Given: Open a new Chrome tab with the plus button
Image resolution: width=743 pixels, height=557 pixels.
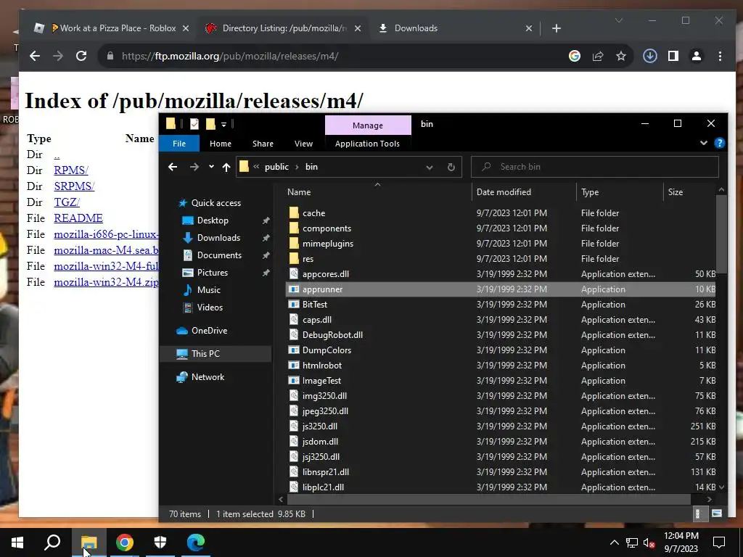Looking at the screenshot, I should tap(557, 28).
